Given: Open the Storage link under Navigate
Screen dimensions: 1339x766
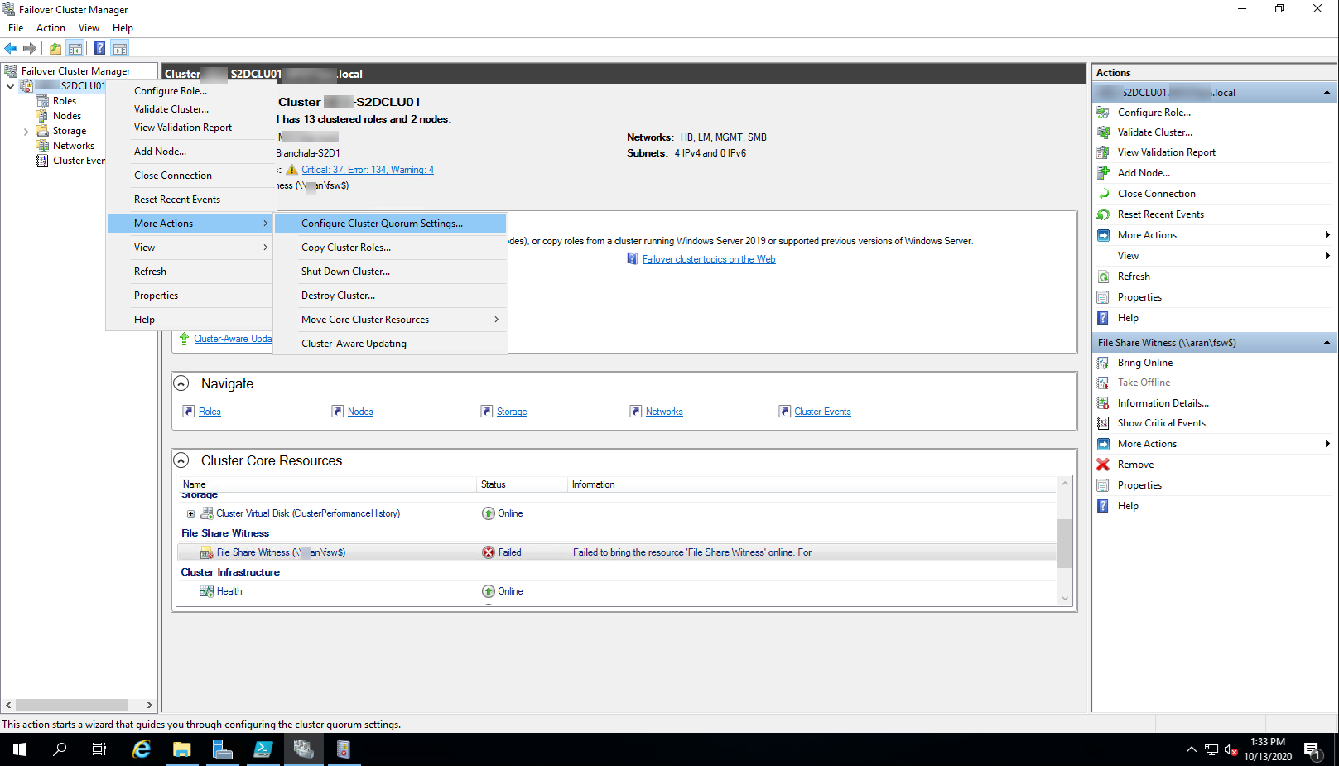Looking at the screenshot, I should tap(512, 412).
